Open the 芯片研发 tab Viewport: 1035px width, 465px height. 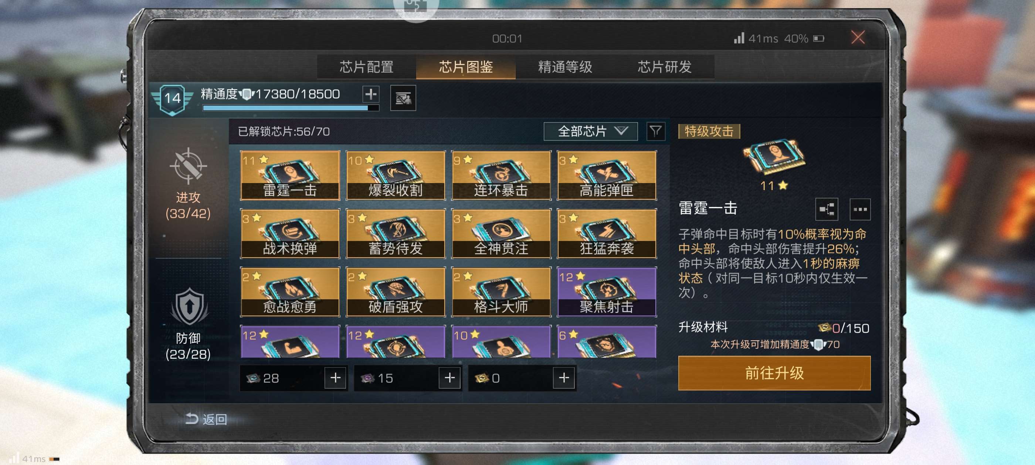coord(664,67)
